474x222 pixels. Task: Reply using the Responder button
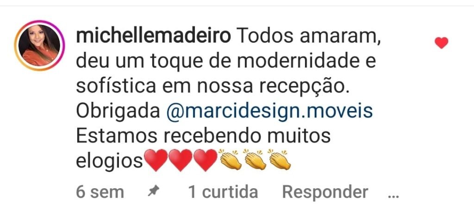[x=325, y=192]
